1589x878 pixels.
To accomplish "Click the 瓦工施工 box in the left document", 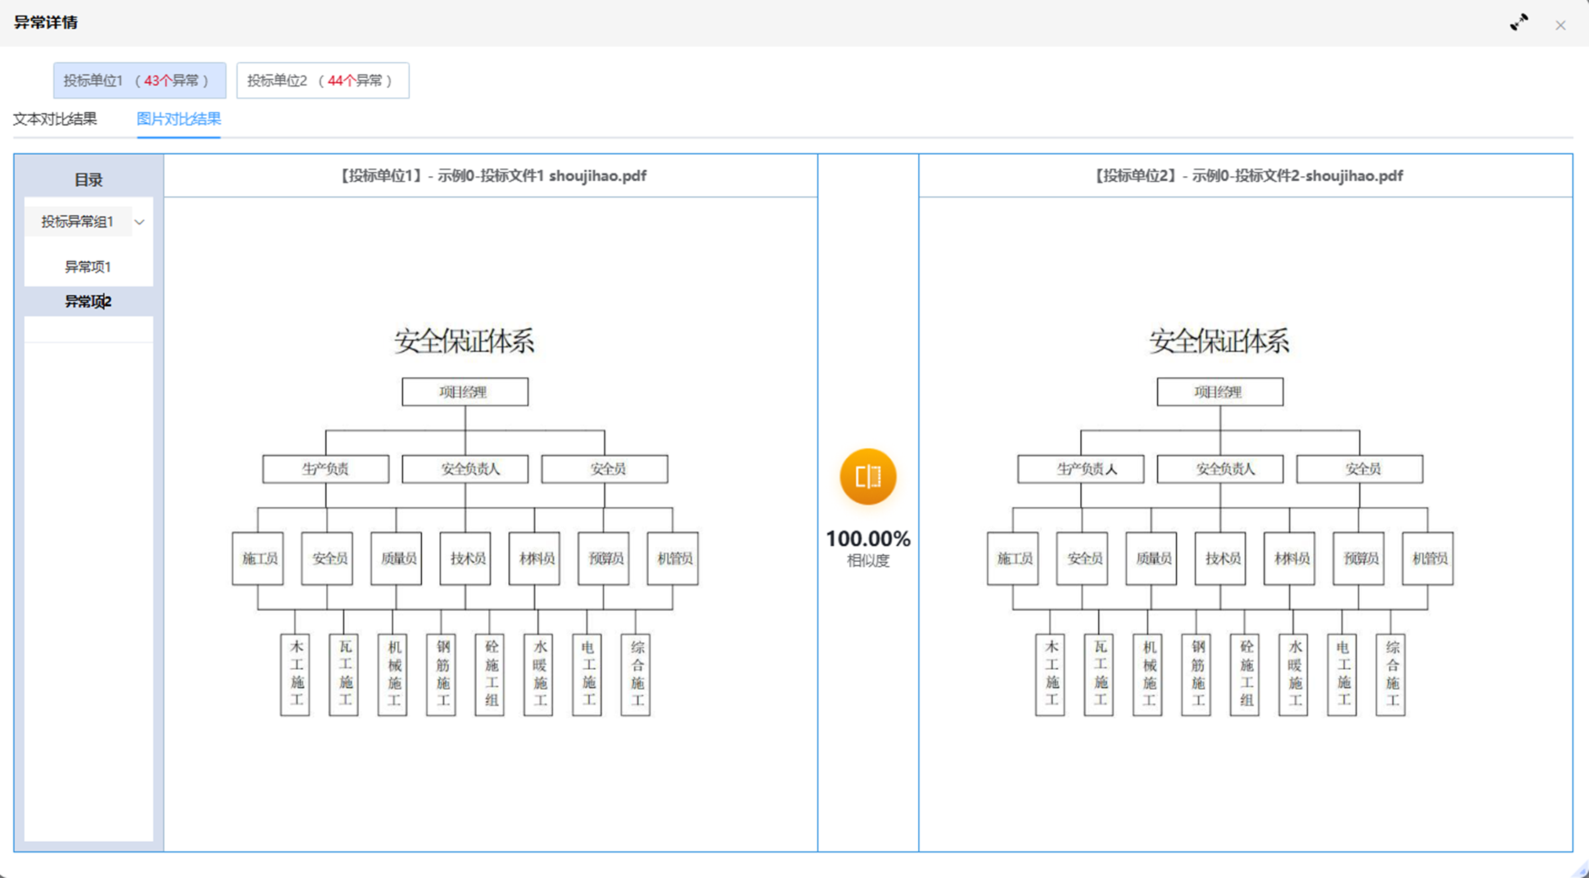I will (x=344, y=675).
